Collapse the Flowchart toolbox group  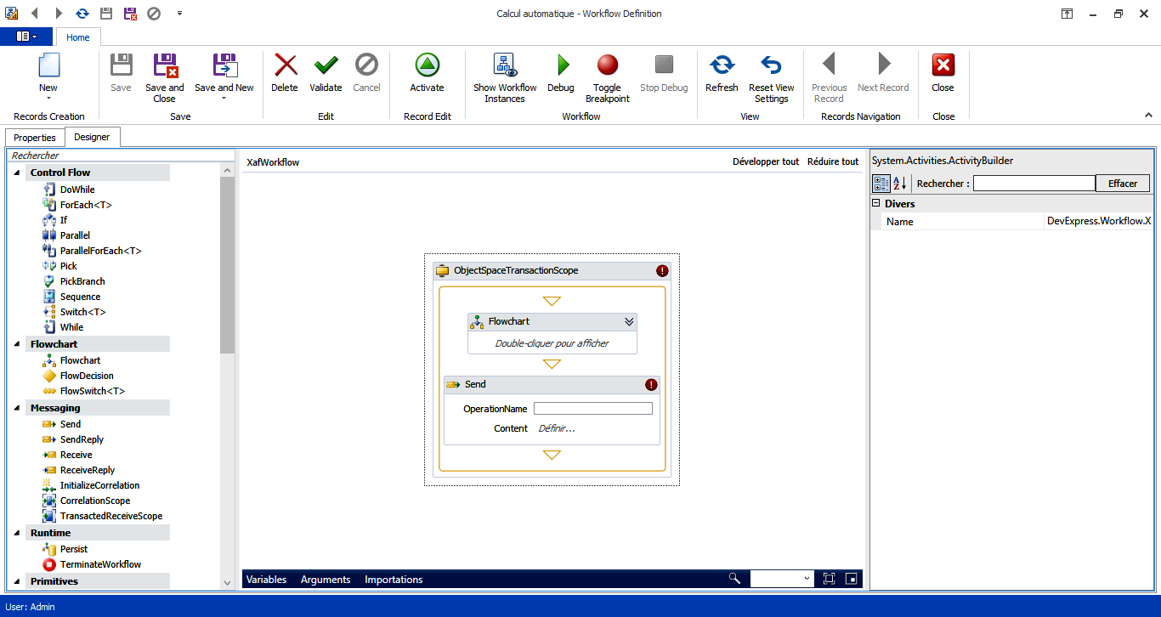coord(18,344)
